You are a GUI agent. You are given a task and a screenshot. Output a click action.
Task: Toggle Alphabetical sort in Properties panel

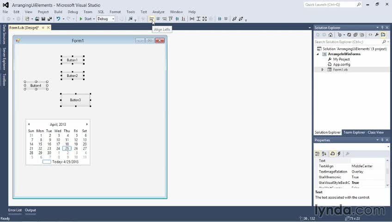coord(324,154)
